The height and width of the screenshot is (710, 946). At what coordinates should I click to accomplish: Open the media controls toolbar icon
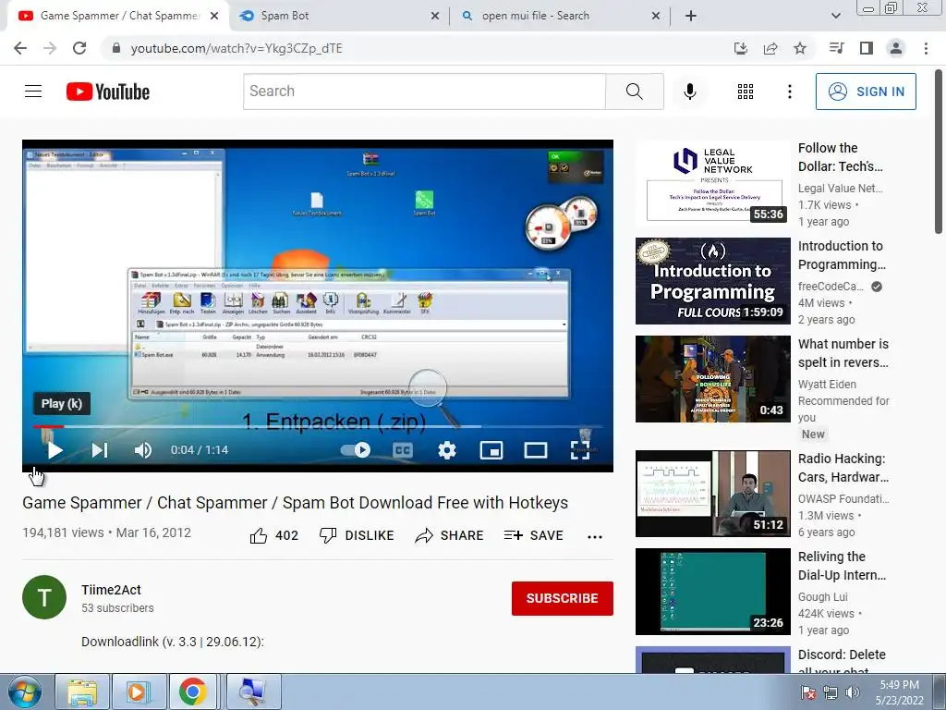point(836,48)
